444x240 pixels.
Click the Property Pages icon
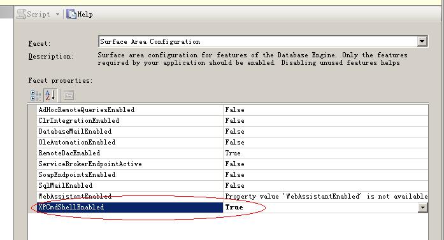pyautogui.click(x=69, y=95)
